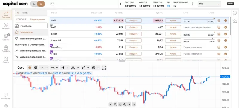Select Активно падающие рынки list
Image resolution: width=239 pixels, height=108 pixels.
click(x=31, y=57)
